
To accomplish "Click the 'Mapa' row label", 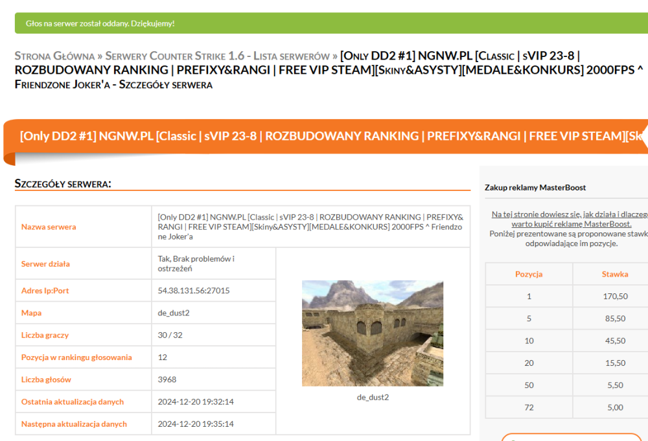I will [31, 313].
